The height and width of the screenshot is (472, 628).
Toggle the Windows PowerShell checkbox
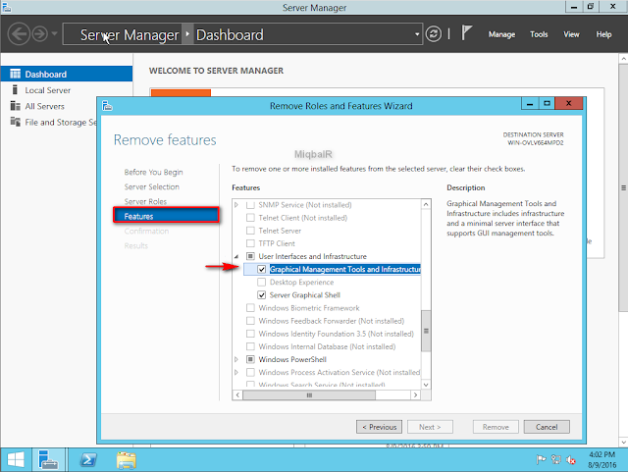(250, 359)
